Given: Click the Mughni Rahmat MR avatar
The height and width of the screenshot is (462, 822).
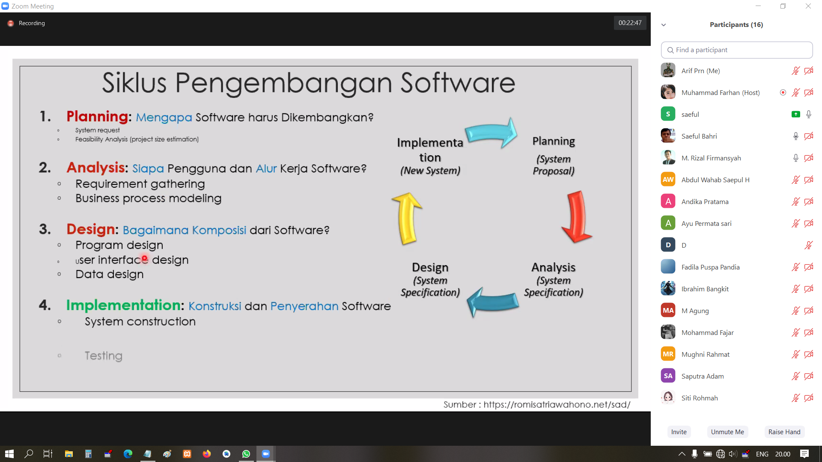Looking at the screenshot, I should tap(668, 354).
